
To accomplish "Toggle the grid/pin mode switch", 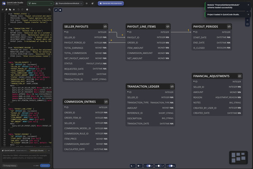I will tap(159, 166).
